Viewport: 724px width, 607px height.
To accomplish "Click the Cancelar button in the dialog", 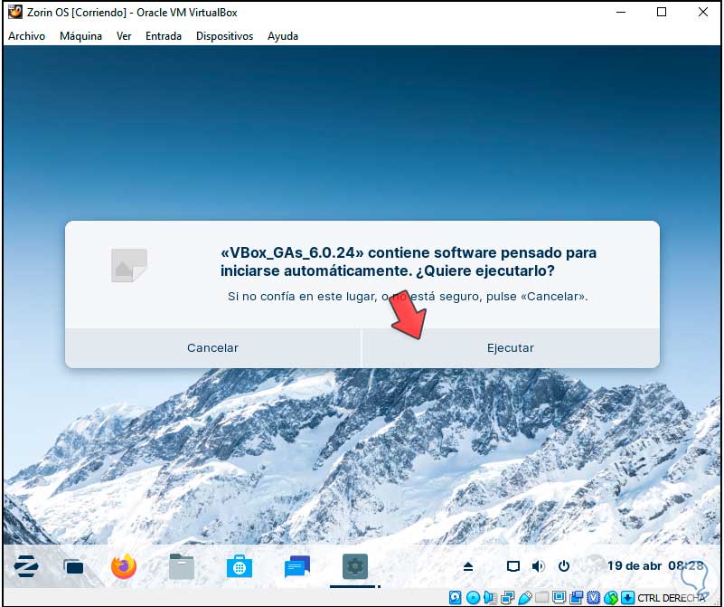I will pos(212,348).
